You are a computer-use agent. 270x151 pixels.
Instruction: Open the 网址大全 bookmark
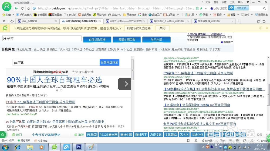[100, 15]
